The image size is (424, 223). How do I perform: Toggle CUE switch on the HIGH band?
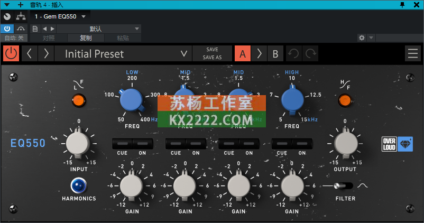pyautogui.click(x=282, y=144)
